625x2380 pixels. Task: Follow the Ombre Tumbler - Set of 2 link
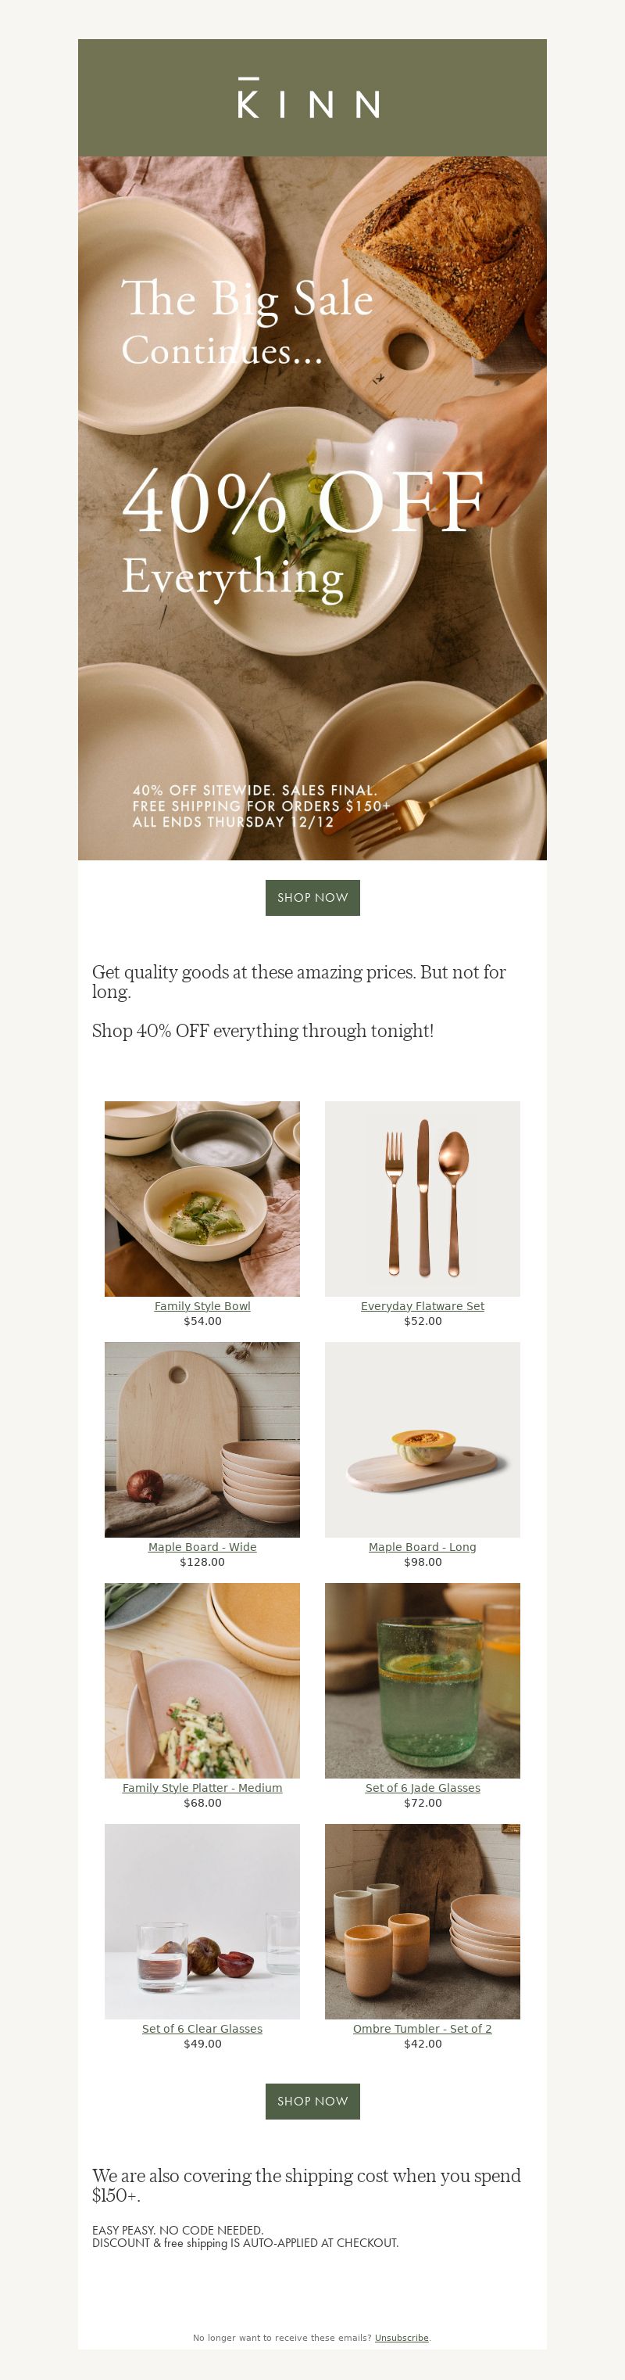(x=422, y=2029)
